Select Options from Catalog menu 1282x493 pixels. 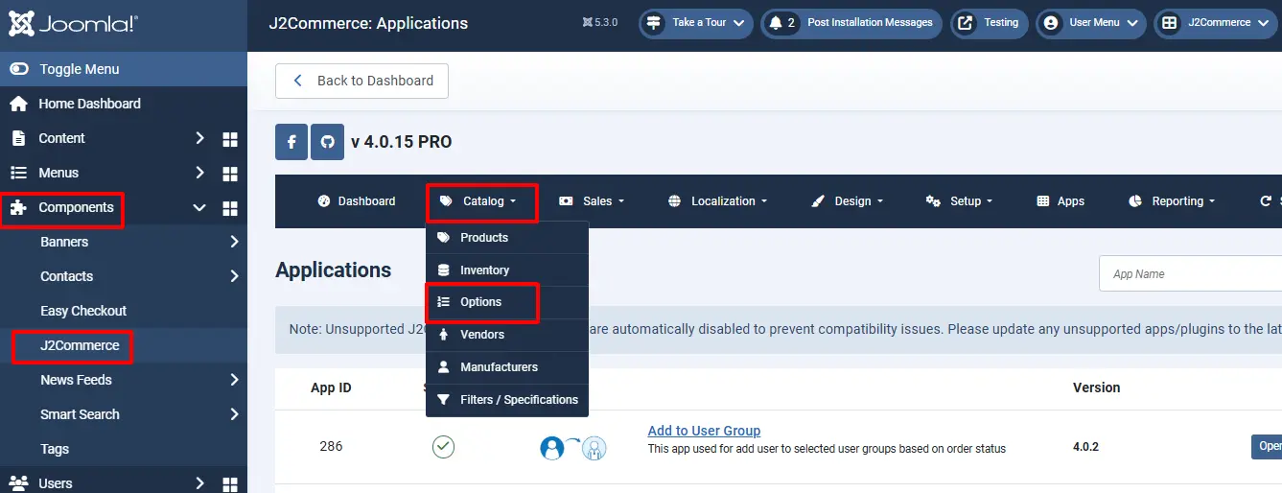tap(507, 302)
